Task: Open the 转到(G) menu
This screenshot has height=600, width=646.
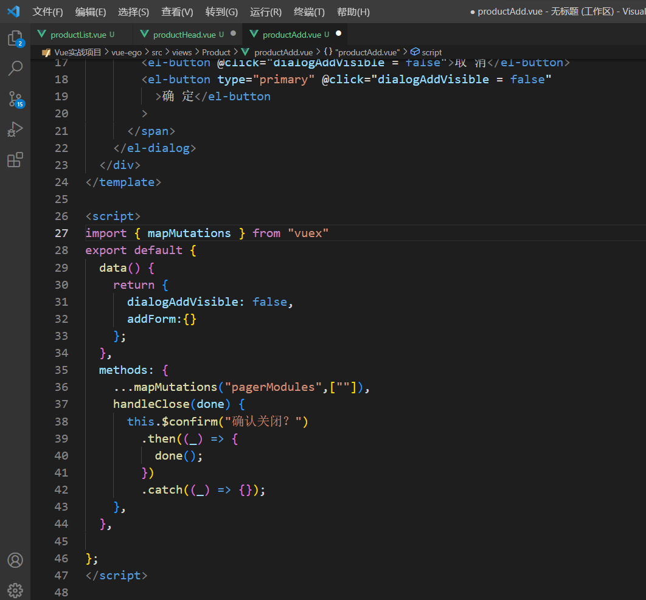Action: (x=221, y=12)
